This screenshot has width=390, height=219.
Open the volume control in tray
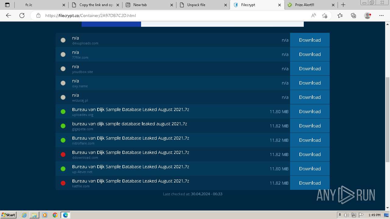(346, 215)
